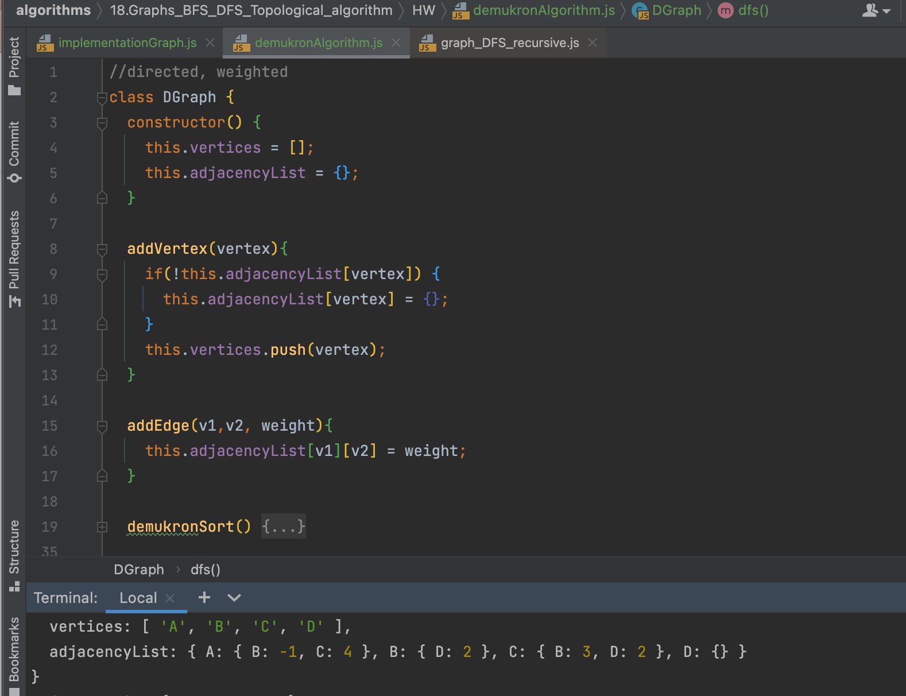906x696 pixels.
Task: Open the Pull Requests tool window
Action: pyautogui.click(x=14, y=259)
